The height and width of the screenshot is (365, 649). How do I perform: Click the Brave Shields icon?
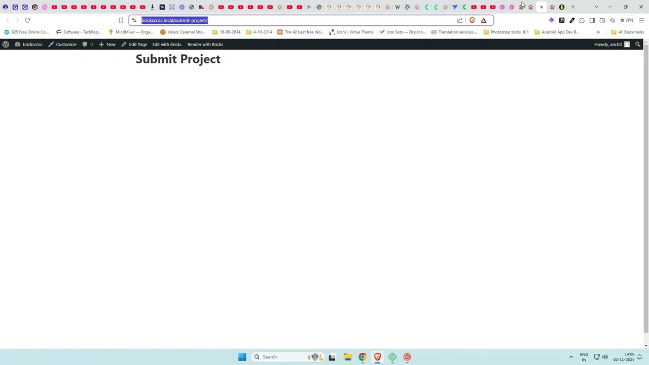coord(472,20)
